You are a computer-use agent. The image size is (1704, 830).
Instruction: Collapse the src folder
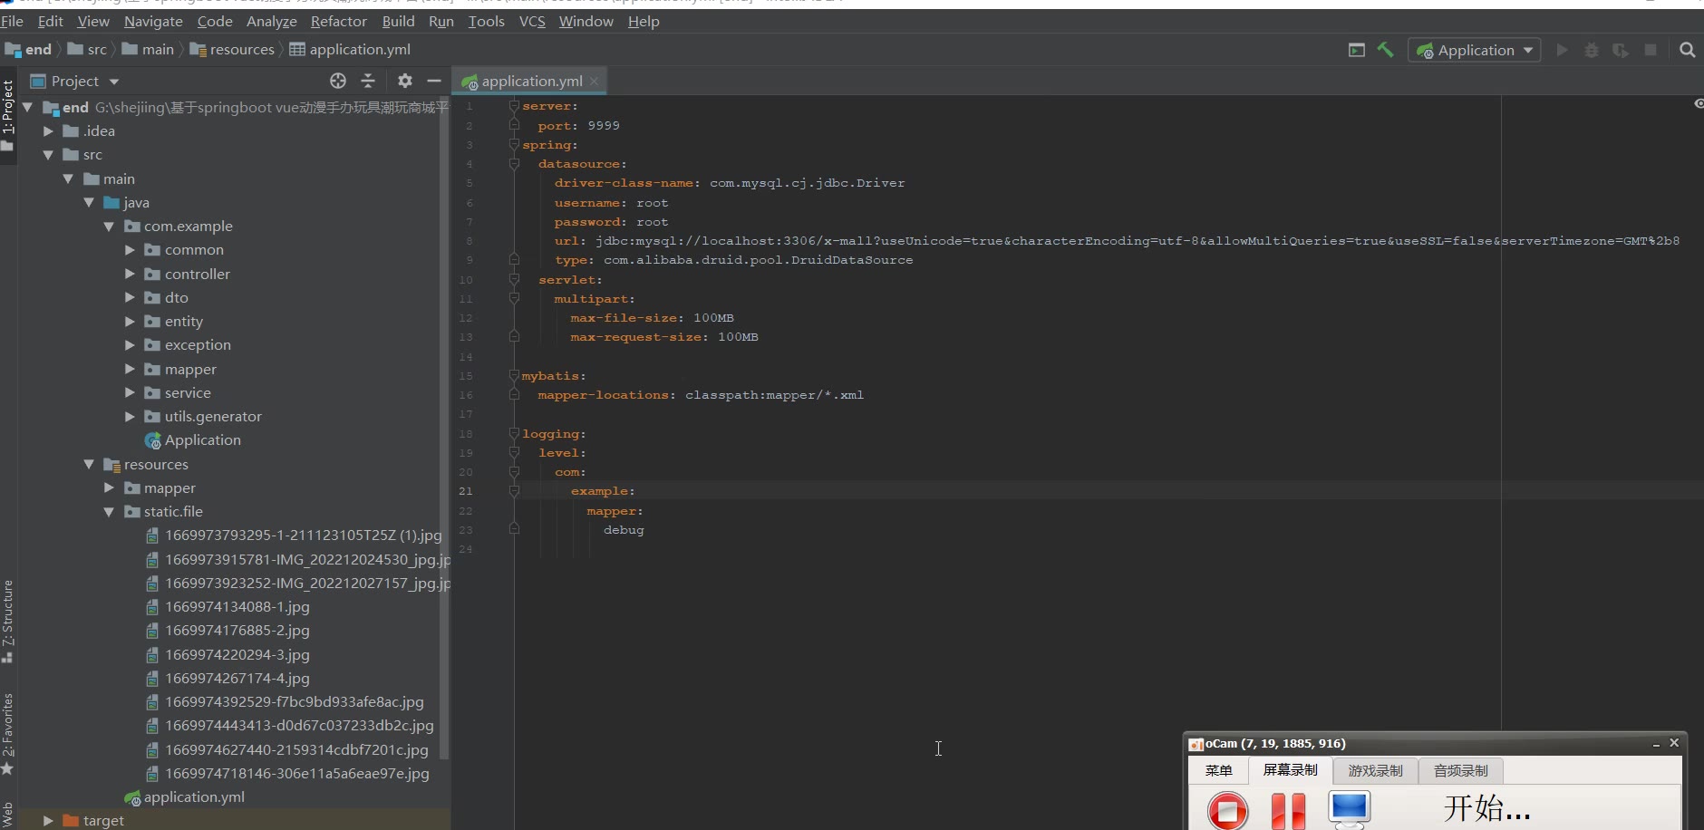(x=48, y=155)
